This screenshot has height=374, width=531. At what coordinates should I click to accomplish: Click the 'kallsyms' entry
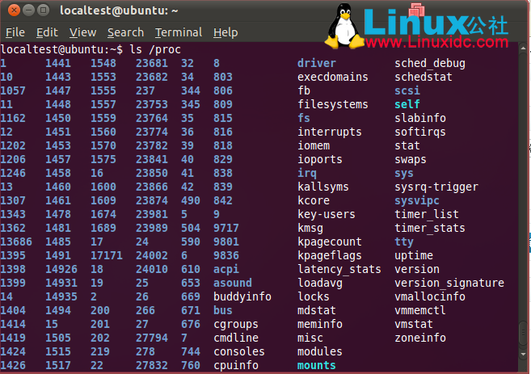click(322, 187)
